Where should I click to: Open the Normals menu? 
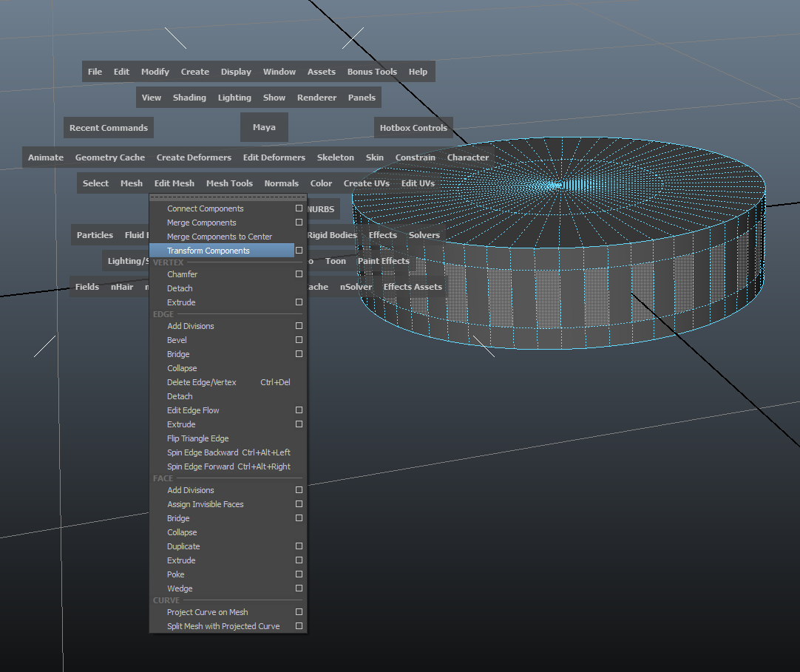pos(282,183)
